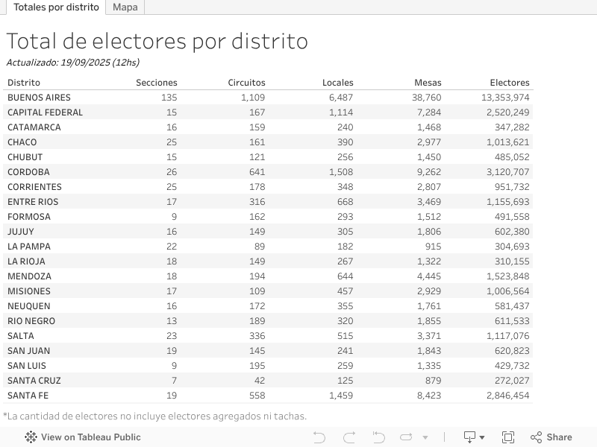Viewport: 597px width, 447px height.
Task: Select the BUENOS AIRES row label
Action: (x=39, y=98)
